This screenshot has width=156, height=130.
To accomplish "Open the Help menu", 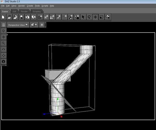I will (x=52, y=6).
